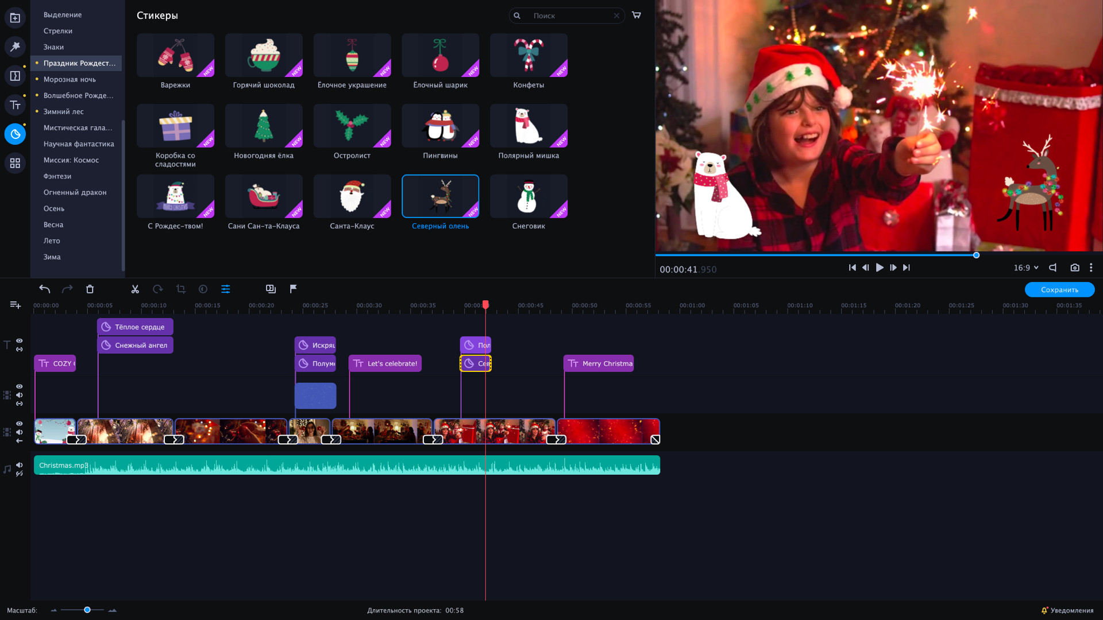The width and height of the screenshot is (1103, 620).
Task: Click the Сохранить button
Action: (1059, 289)
